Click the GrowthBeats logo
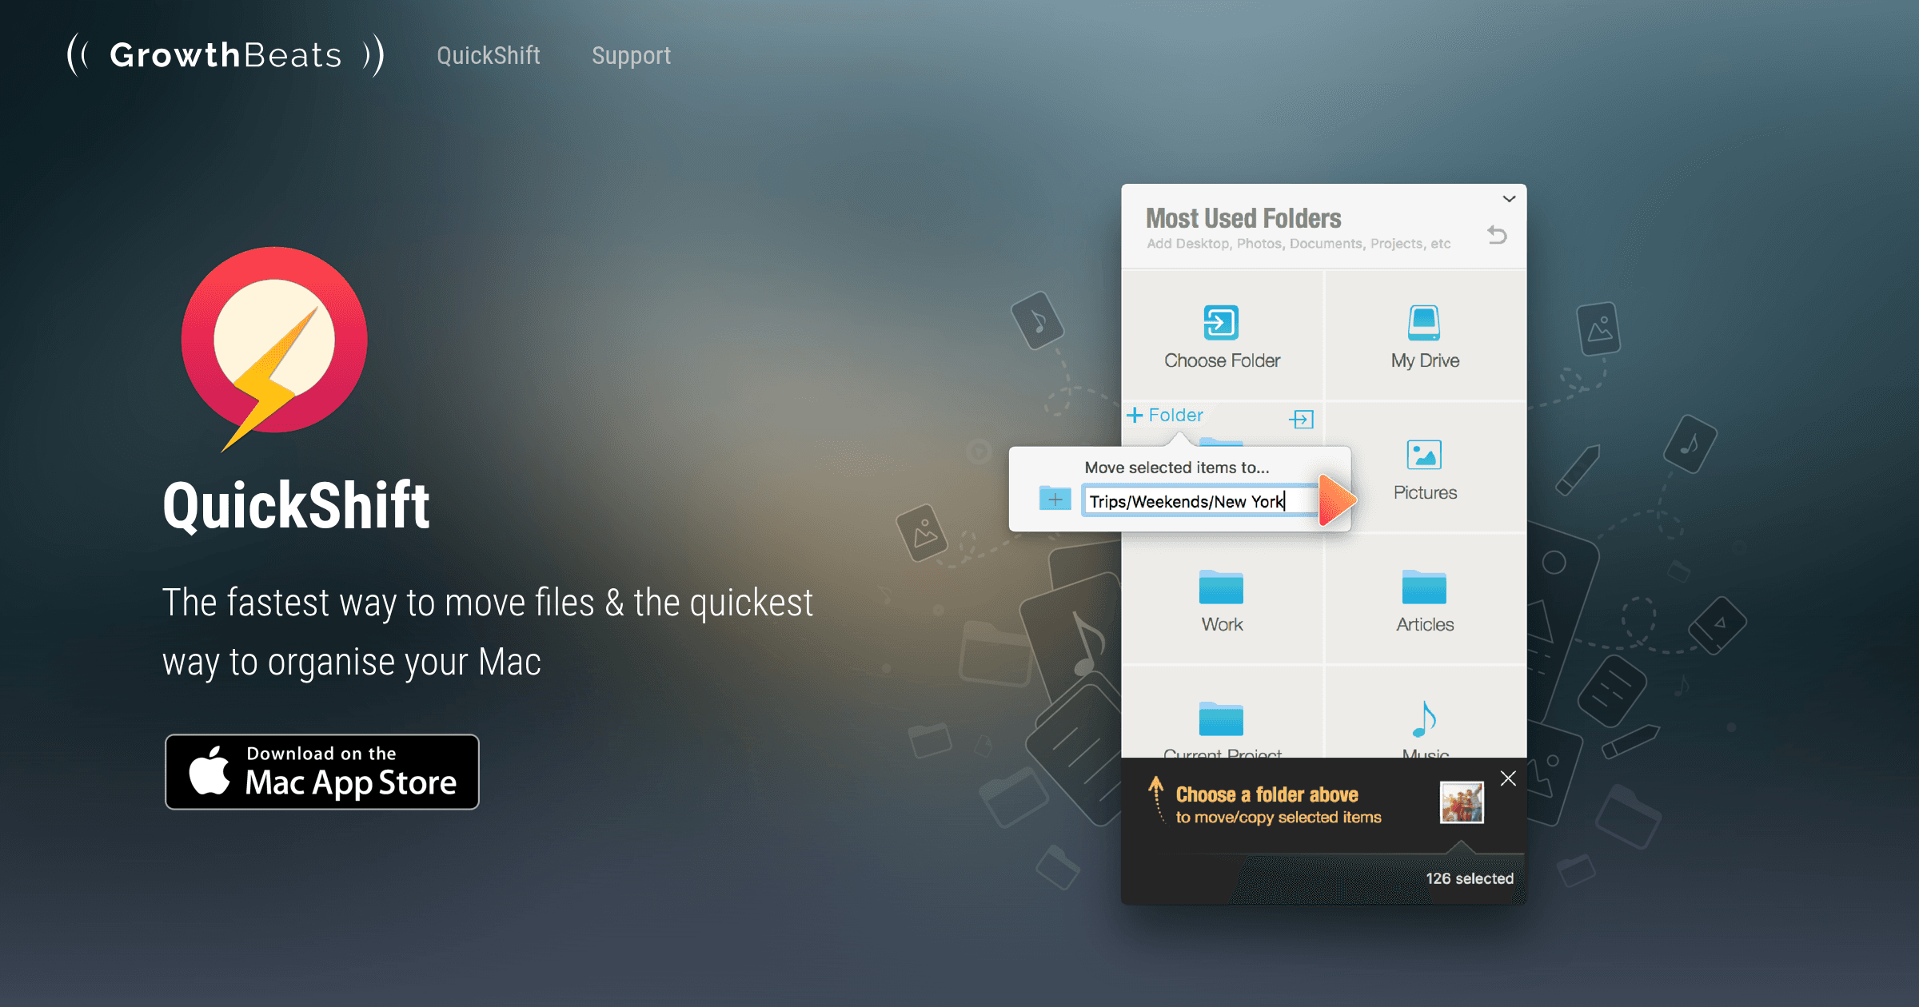The height and width of the screenshot is (1007, 1919). point(225,55)
